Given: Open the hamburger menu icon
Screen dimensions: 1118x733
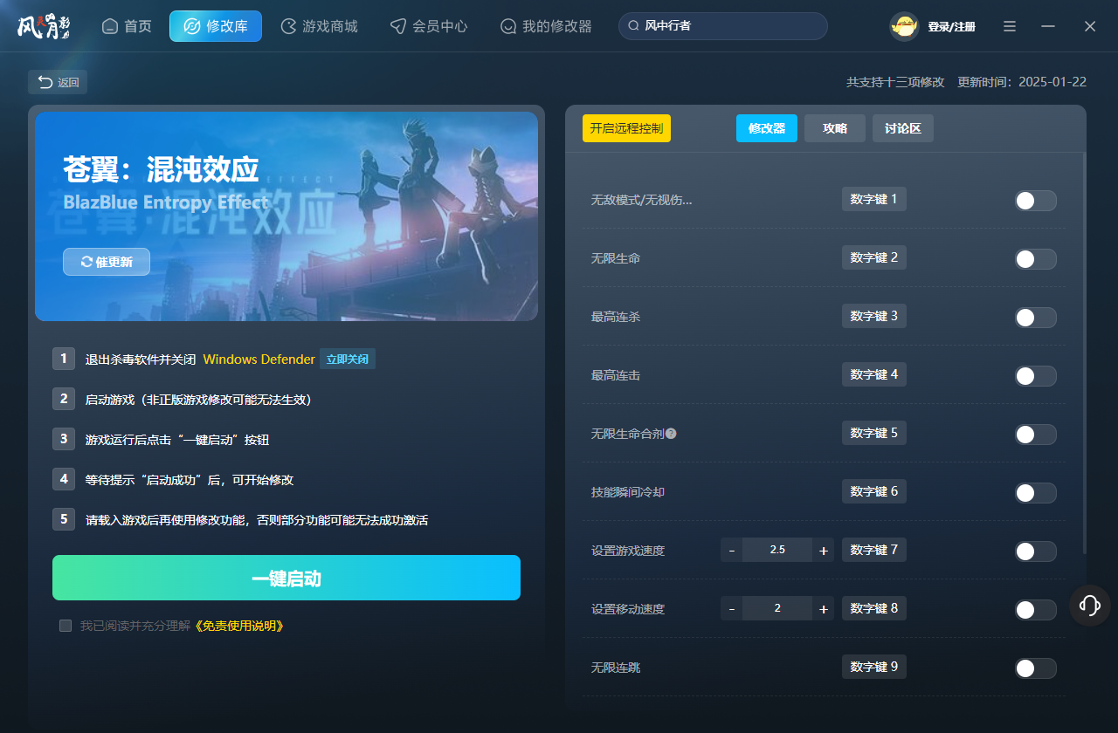Looking at the screenshot, I should pyautogui.click(x=1010, y=26).
